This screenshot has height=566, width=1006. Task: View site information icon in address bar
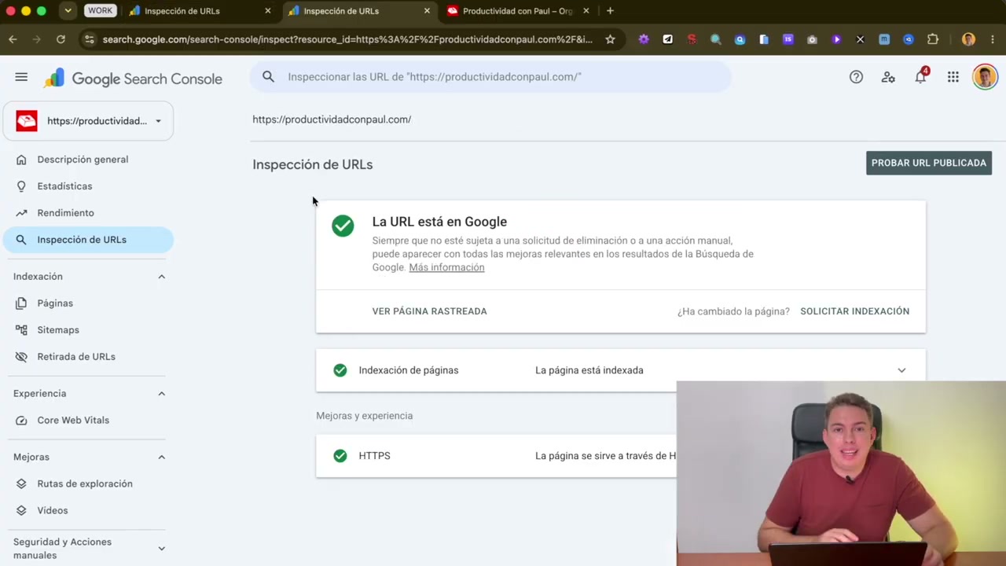tap(89, 39)
